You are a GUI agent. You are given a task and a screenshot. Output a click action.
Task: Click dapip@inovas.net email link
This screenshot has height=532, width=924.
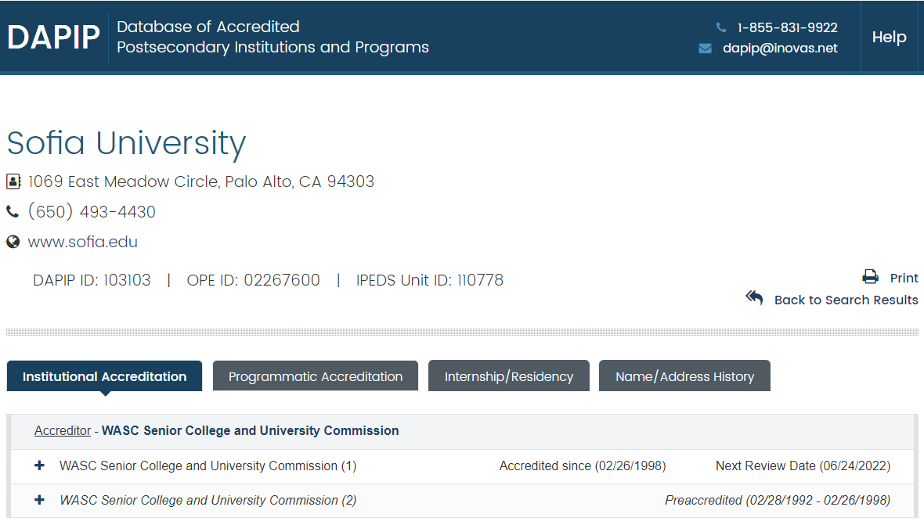pyautogui.click(x=780, y=49)
